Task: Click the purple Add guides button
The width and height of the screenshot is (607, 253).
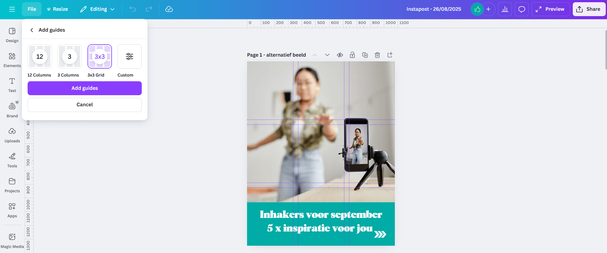Action: (x=85, y=88)
